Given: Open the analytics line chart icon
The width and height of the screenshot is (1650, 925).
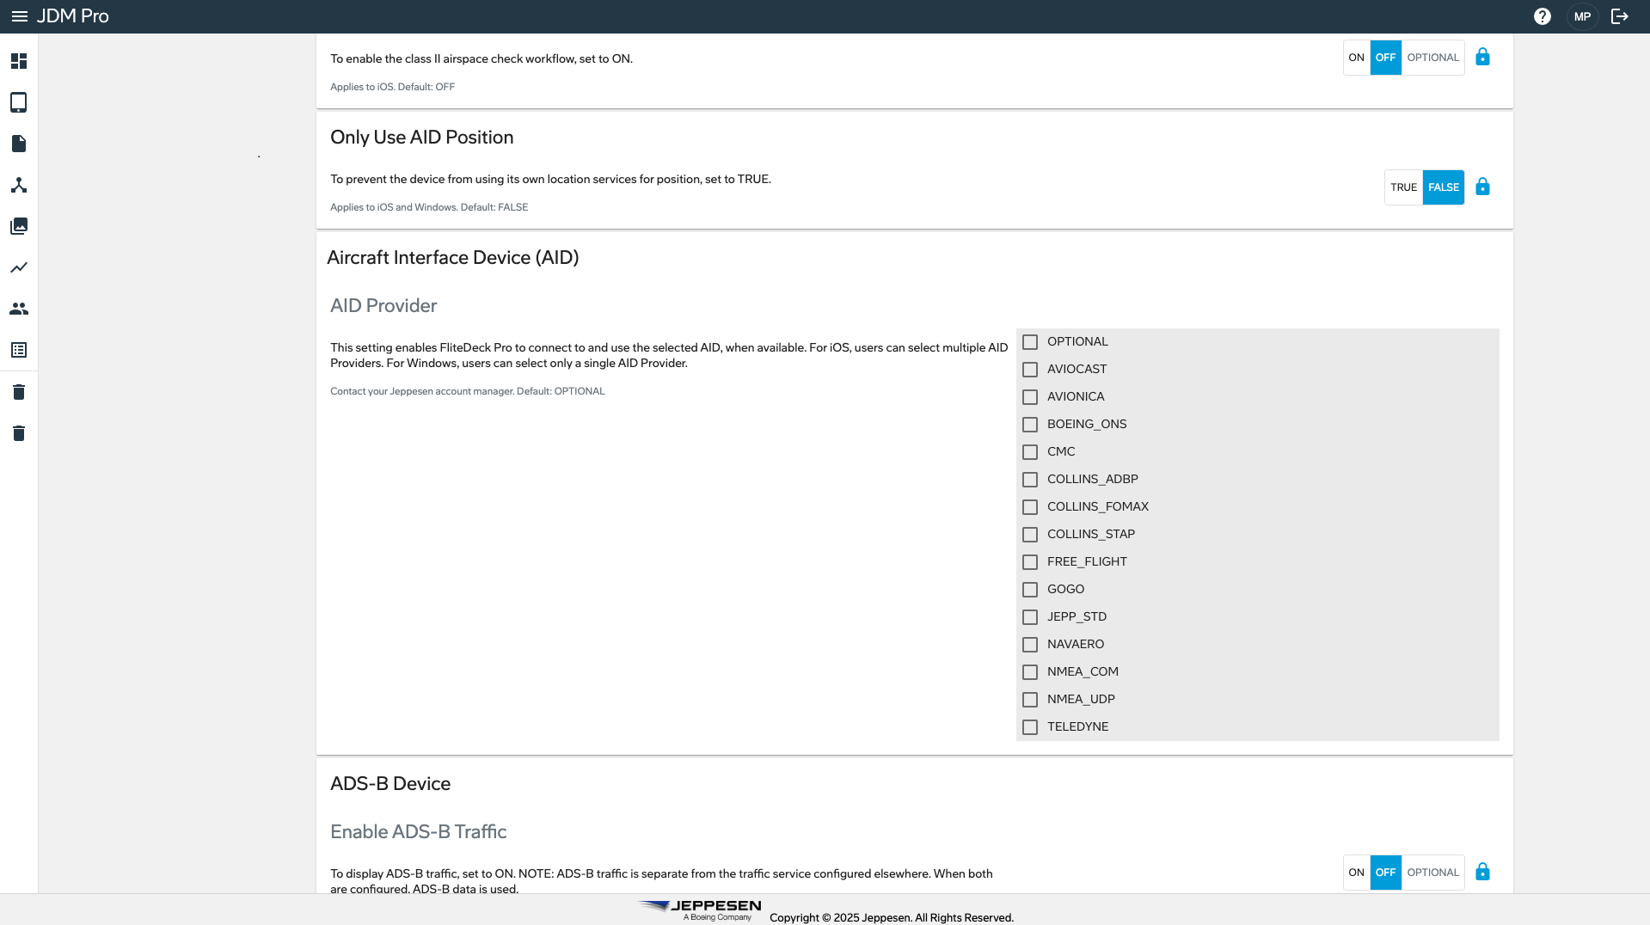Looking at the screenshot, I should pyautogui.click(x=19, y=267).
